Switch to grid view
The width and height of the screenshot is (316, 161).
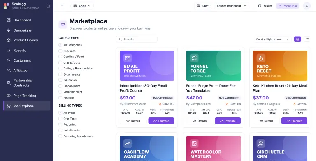pos(297,39)
